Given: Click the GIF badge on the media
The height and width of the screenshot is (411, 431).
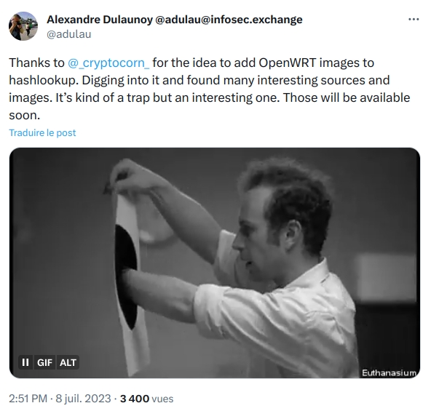Looking at the screenshot, I should (x=44, y=362).
